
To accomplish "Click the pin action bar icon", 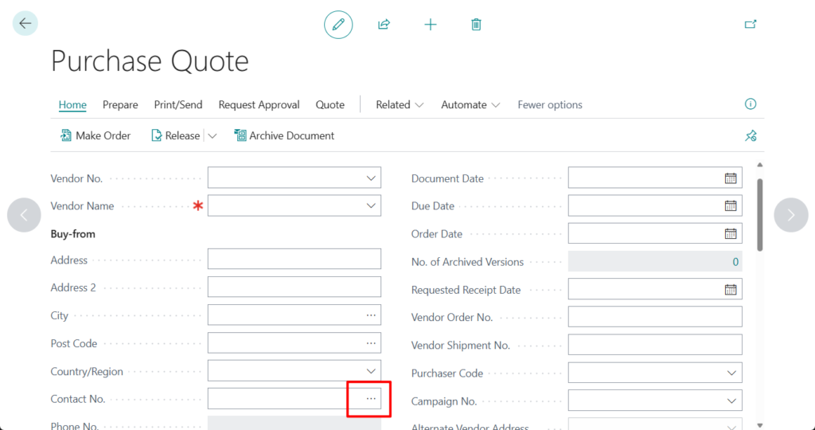I will (750, 136).
